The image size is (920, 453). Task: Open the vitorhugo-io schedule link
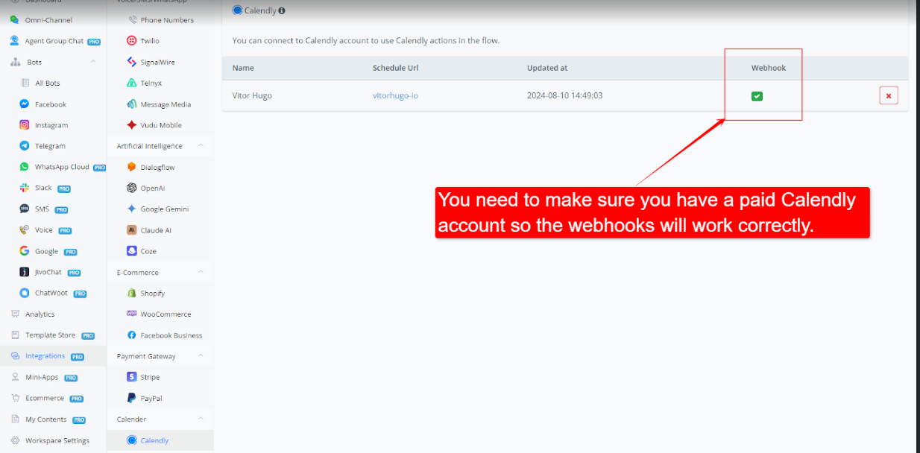point(395,95)
